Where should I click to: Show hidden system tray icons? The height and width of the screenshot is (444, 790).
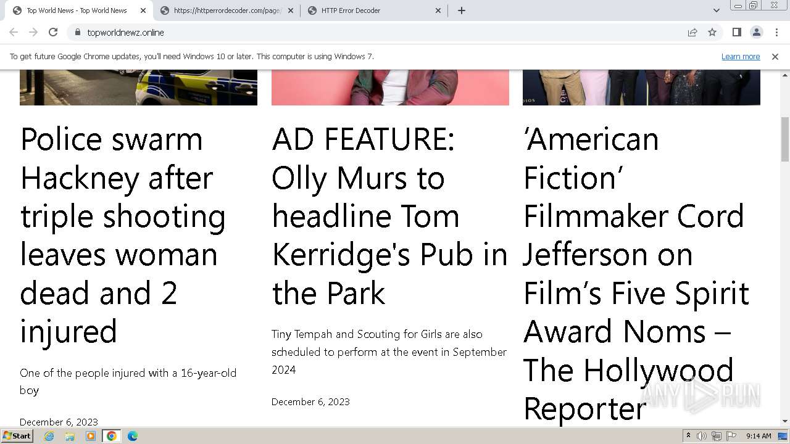click(x=688, y=436)
